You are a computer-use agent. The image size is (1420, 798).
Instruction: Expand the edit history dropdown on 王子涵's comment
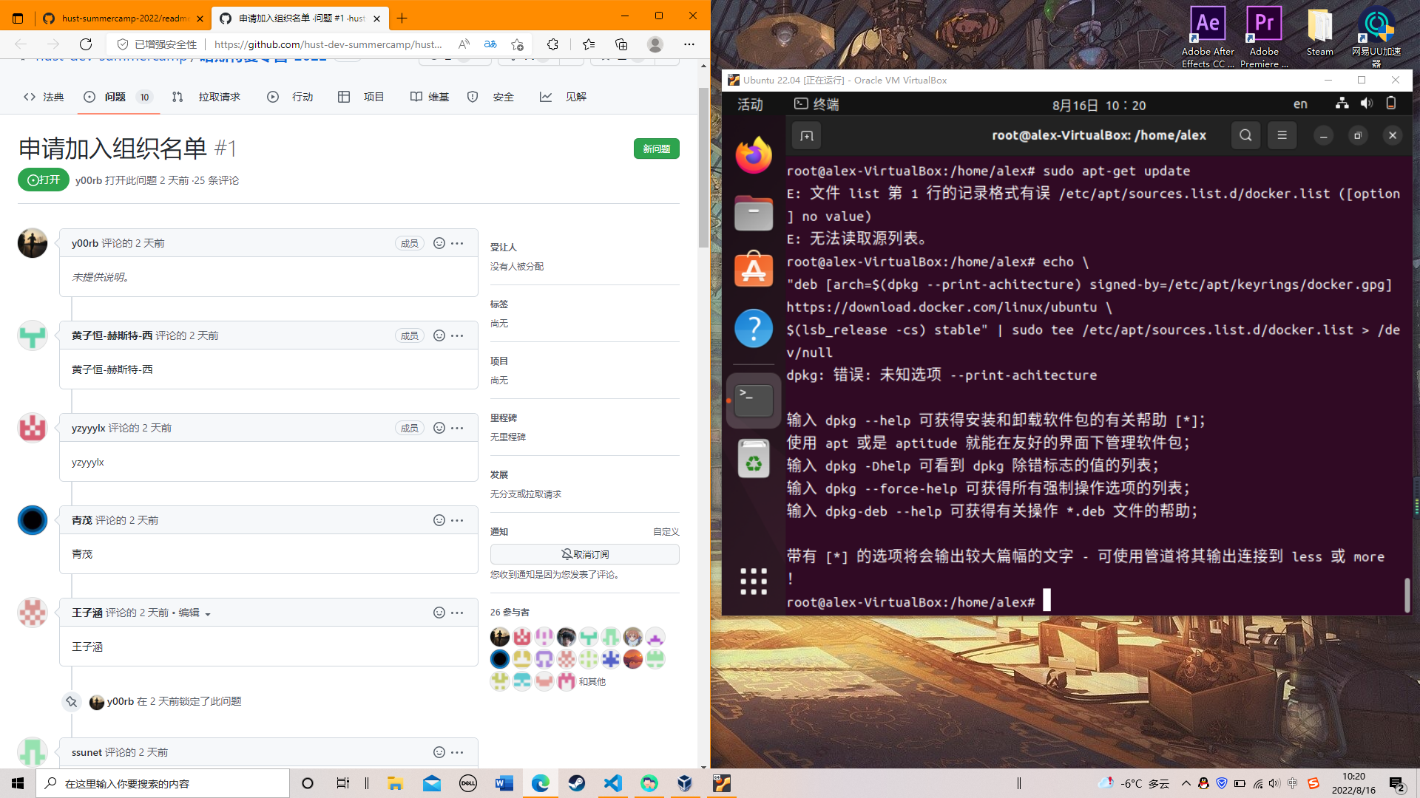208,614
